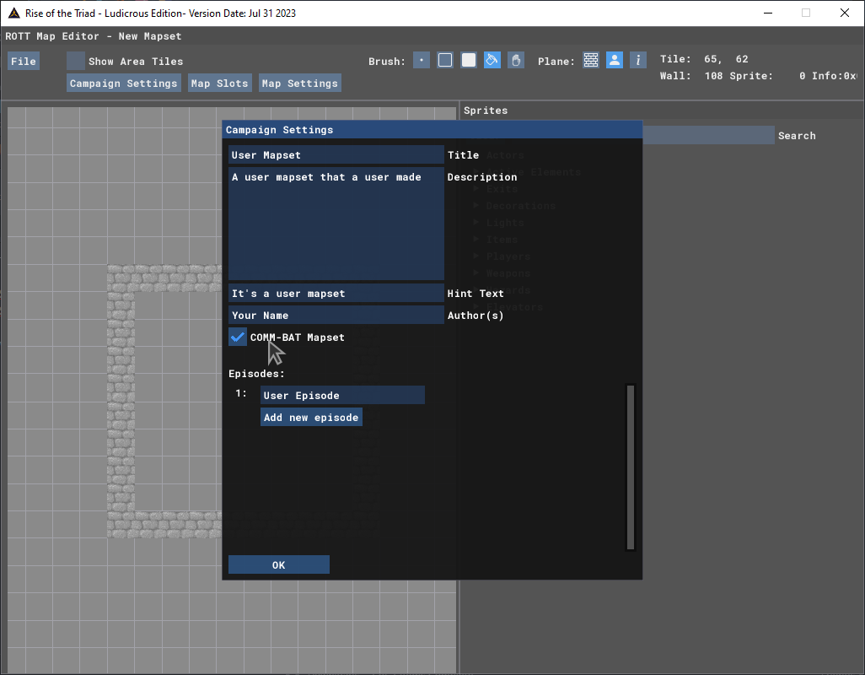
Task: Edit the Author(s) field 'Your Name'
Action: click(336, 316)
